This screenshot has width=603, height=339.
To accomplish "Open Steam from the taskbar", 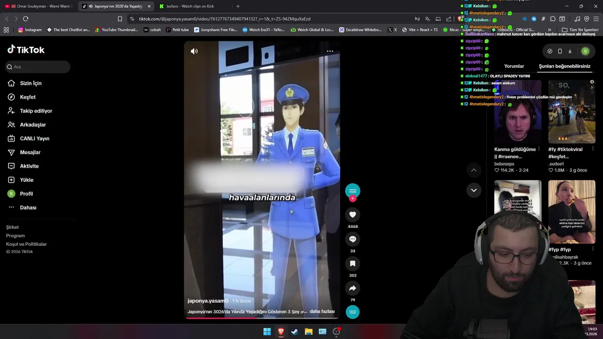I will pos(294,331).
